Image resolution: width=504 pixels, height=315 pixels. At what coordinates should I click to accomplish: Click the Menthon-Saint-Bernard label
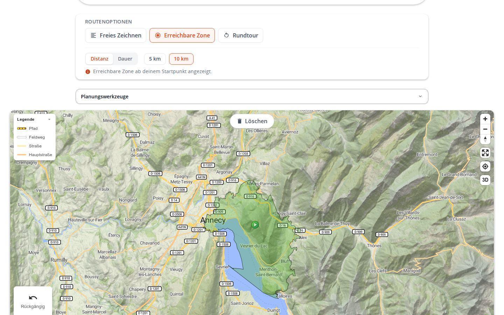(268, 272)
